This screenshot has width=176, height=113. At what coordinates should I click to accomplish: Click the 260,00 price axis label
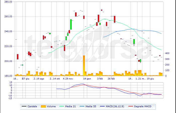pyautogui.click(x=8, y=17)
